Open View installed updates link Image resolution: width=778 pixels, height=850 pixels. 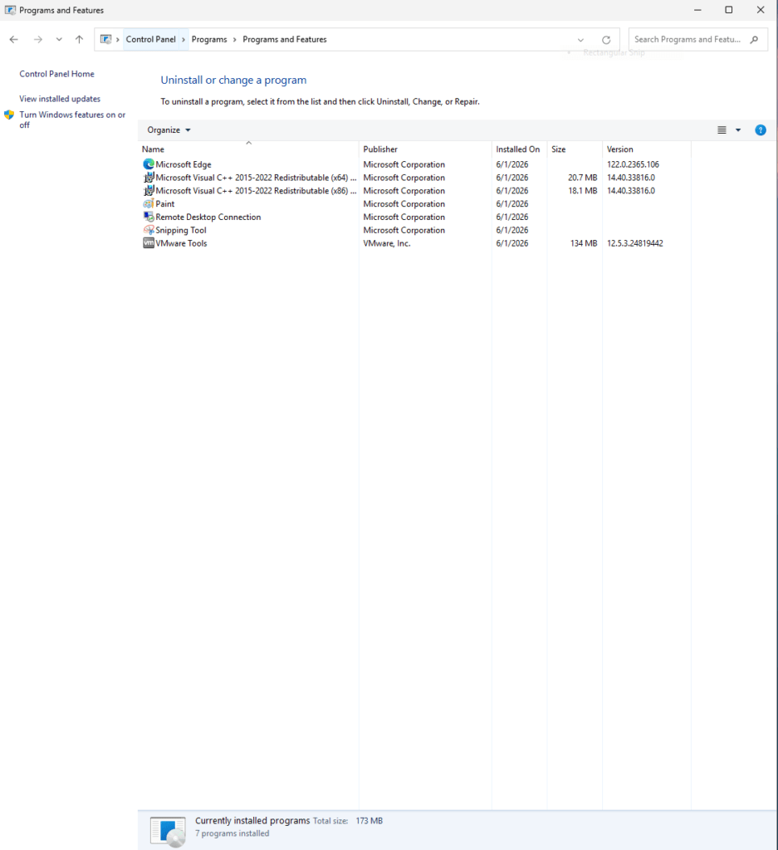point(60,99)
